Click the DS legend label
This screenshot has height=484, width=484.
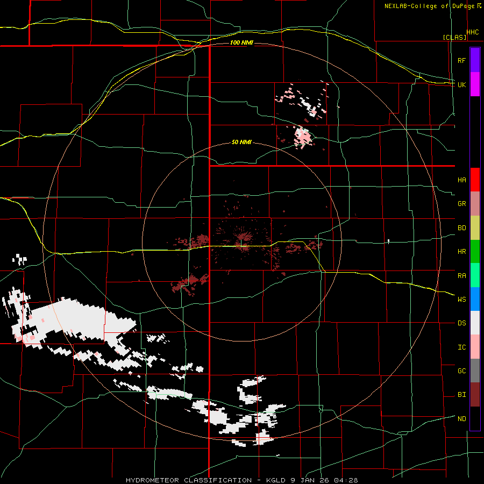pyautogui.click(x=461, y=323)
